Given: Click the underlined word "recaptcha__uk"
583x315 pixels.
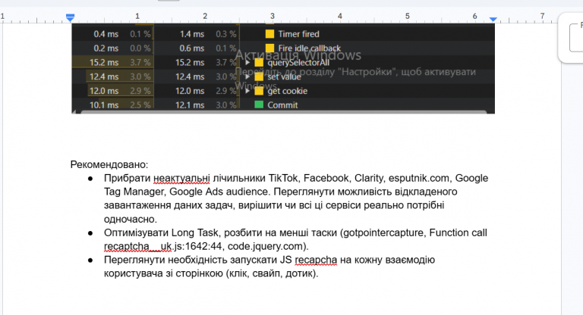Looking at the screenshot, I should click(x=138, y=246).
